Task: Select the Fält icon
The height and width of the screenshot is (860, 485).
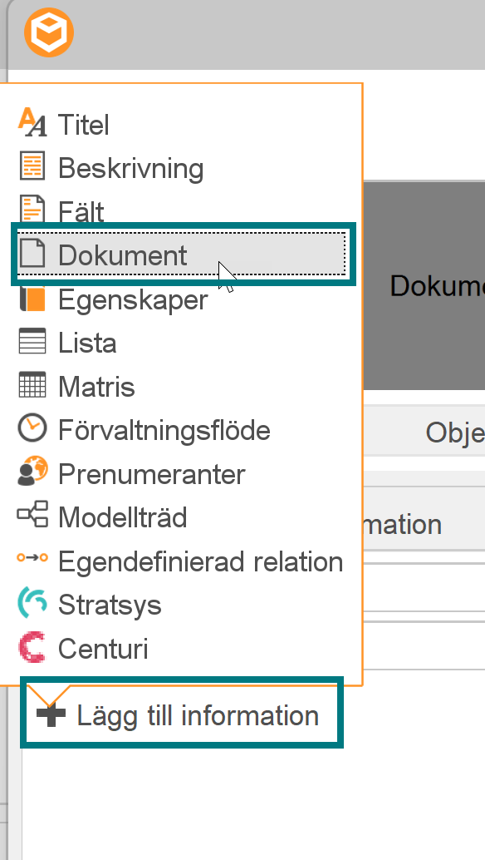Action: pyautogui.click(x=31, y=210)
